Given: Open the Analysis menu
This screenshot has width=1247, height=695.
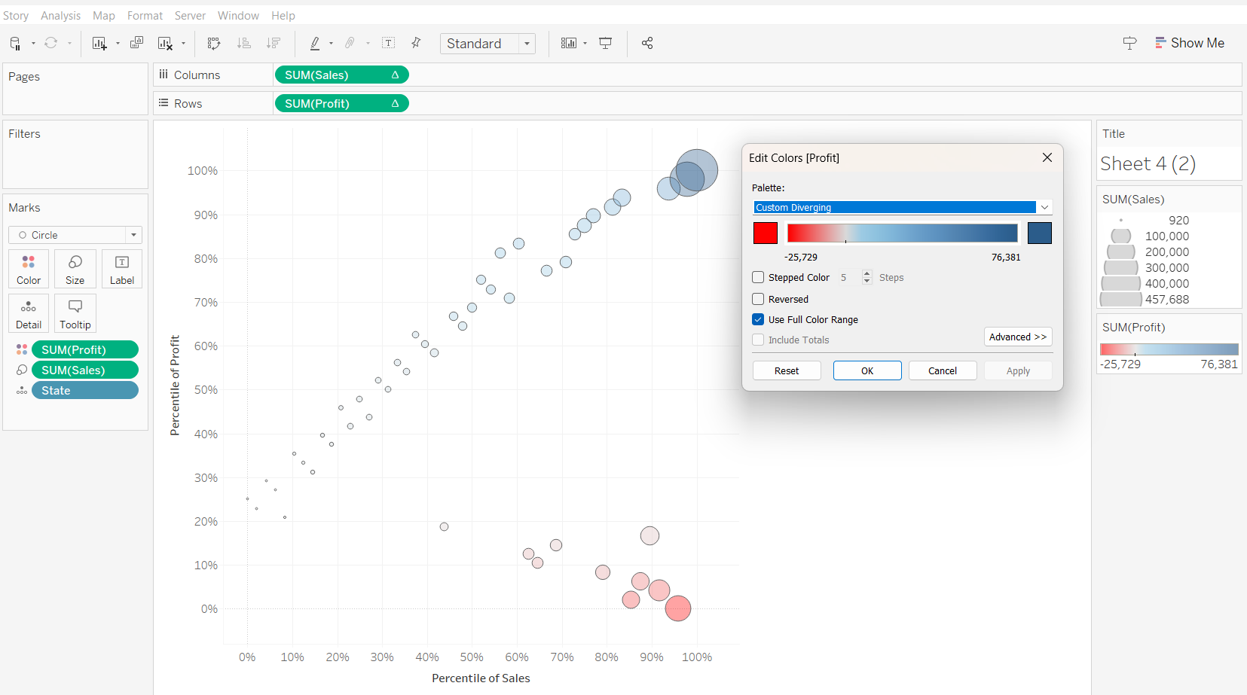Looking at the screenshot, I should click(60, 15).
